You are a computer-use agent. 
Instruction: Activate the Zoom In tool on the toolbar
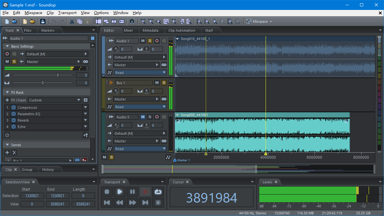(143, 21)
